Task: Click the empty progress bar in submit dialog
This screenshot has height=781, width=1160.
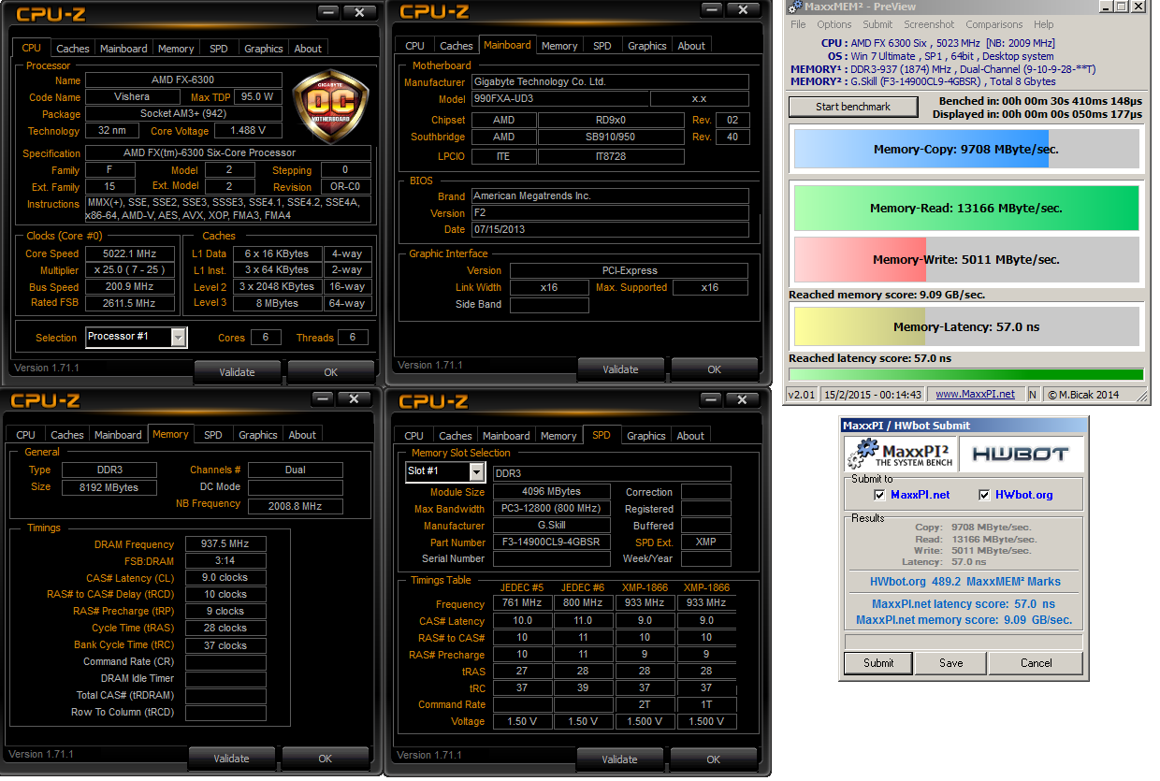Action: click(x=964, y=642)
